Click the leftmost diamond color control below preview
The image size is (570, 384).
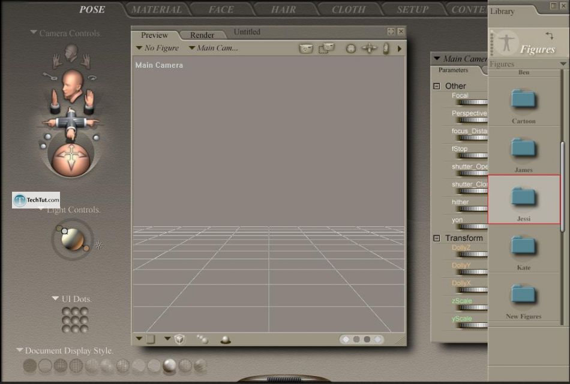(346, 339)
